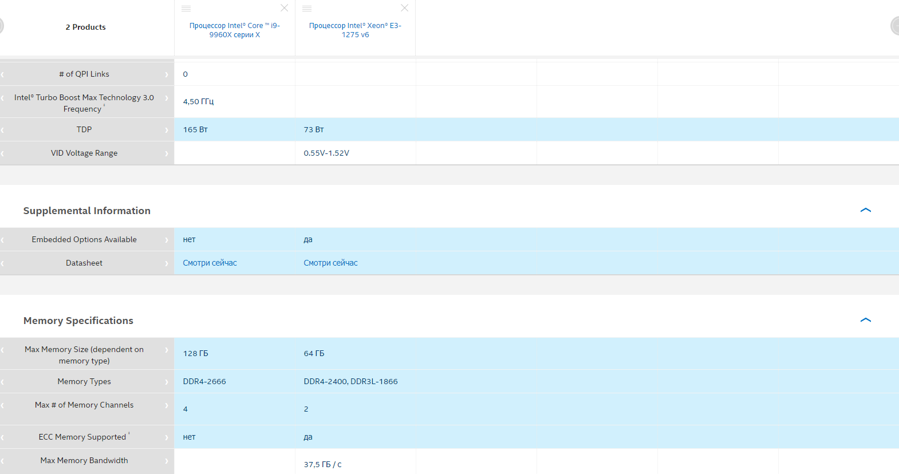
Task: Click left chevron on Max Memory Size row
Action: point(3,350)
